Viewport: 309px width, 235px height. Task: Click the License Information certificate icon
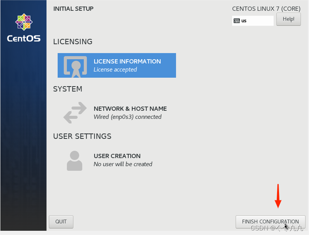tap(75, 67)
